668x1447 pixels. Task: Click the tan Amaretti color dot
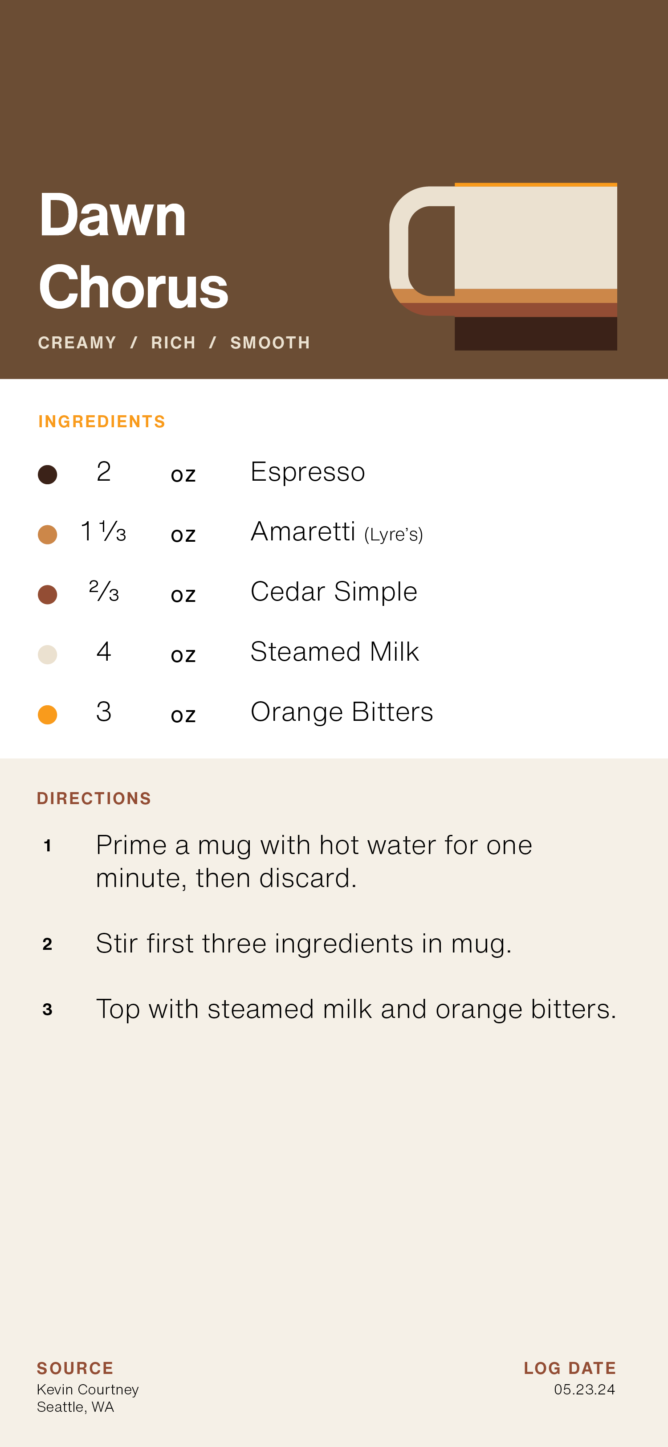pyautogui.click(x=47, y=534)
